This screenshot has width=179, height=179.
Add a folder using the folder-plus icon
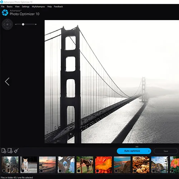[10, 151]
